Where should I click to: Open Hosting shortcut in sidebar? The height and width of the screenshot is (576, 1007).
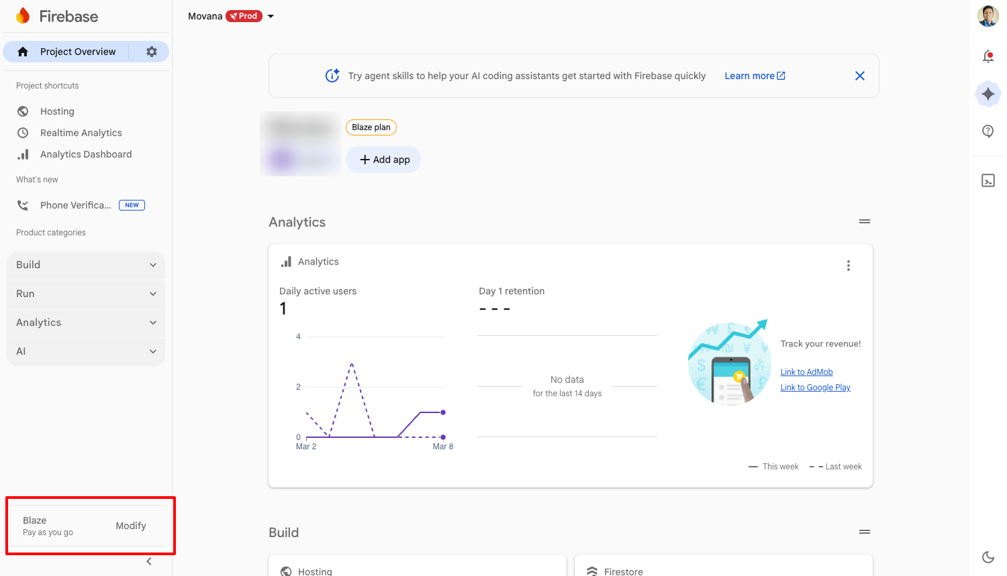57,111
